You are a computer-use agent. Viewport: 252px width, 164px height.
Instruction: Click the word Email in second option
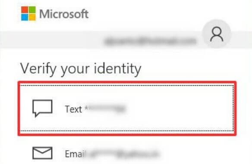[76, 154]
